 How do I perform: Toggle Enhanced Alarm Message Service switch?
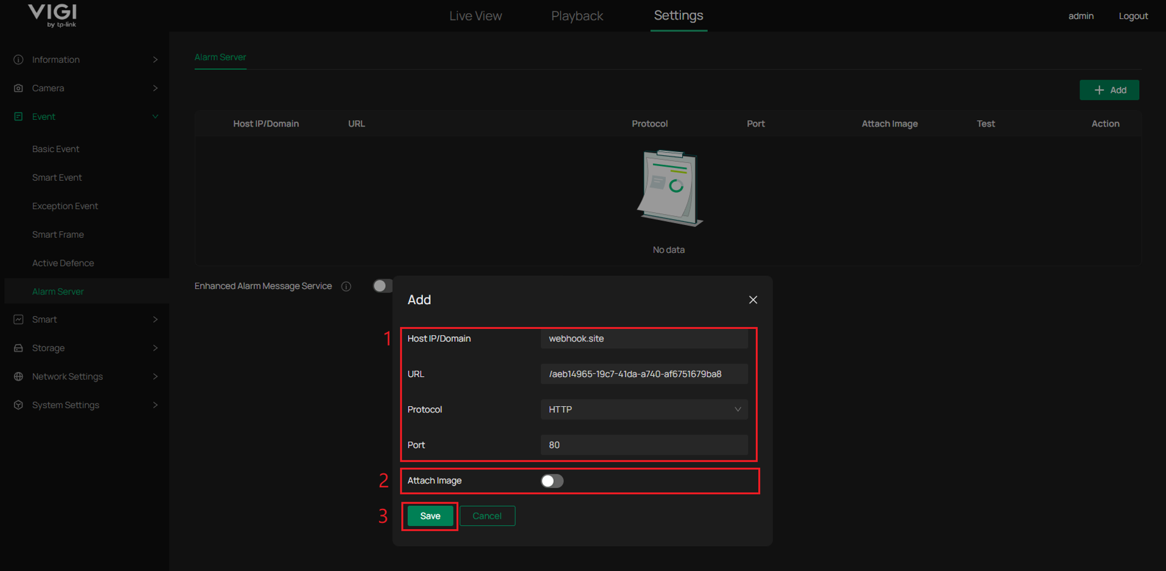click(382, 286)
